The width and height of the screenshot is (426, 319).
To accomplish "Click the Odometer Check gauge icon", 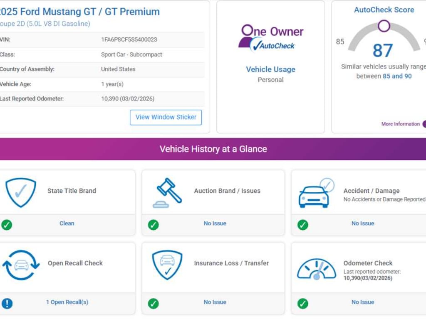I will pyautogui.click(x=316, y=269).
